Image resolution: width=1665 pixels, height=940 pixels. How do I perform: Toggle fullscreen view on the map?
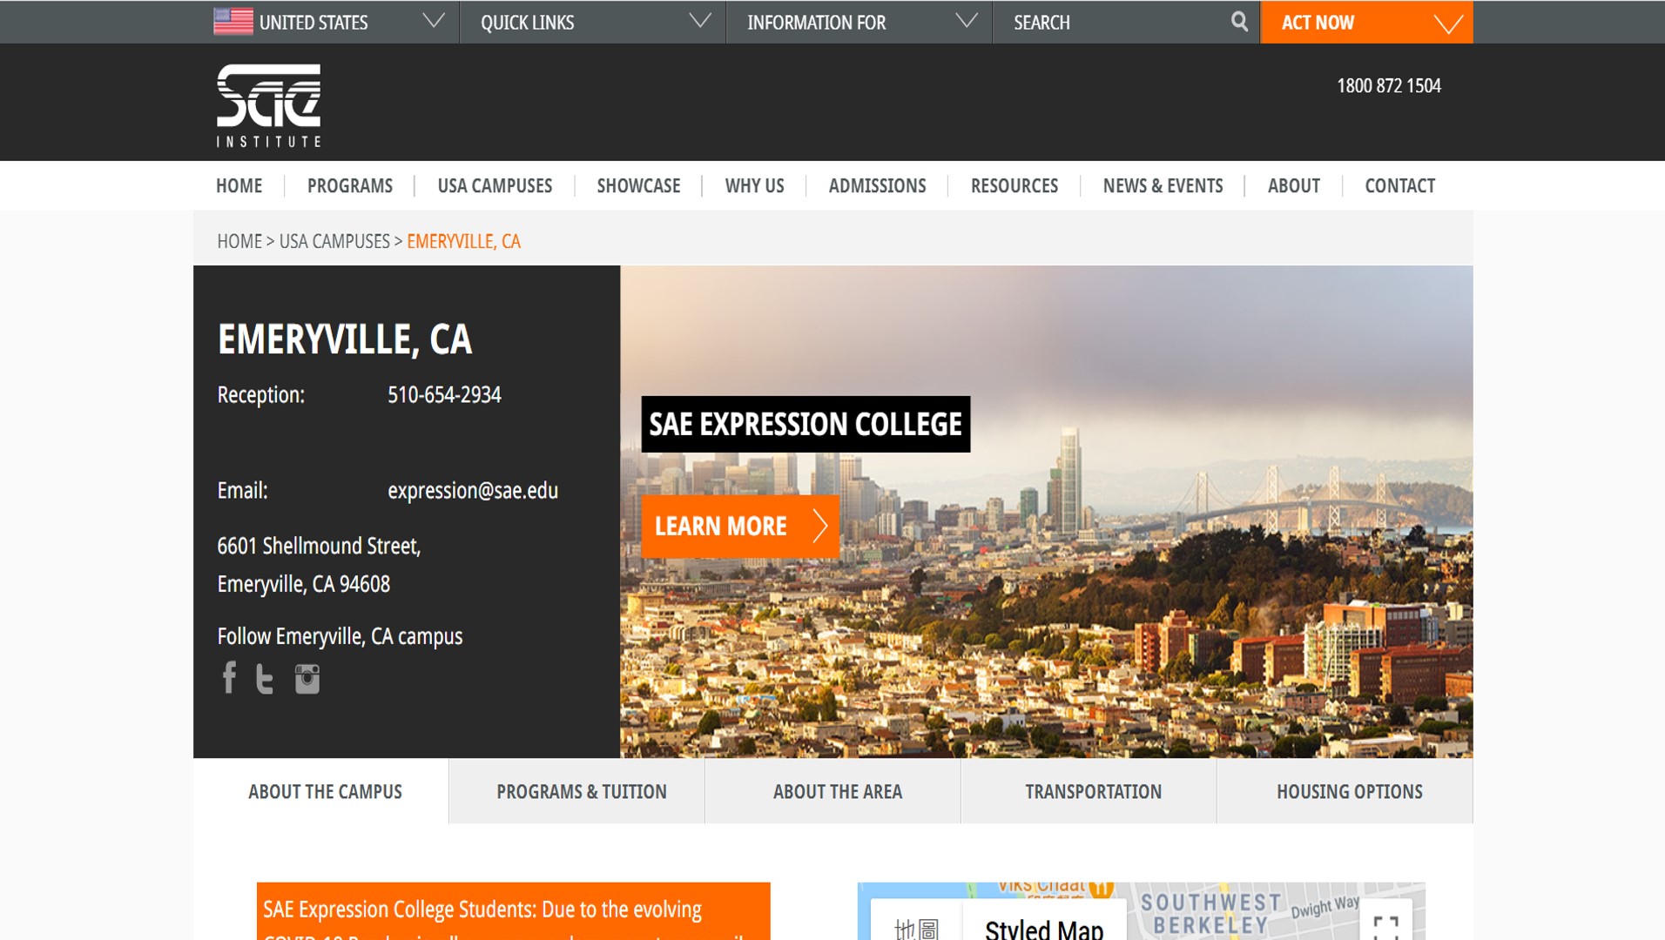click(1385, 926)
